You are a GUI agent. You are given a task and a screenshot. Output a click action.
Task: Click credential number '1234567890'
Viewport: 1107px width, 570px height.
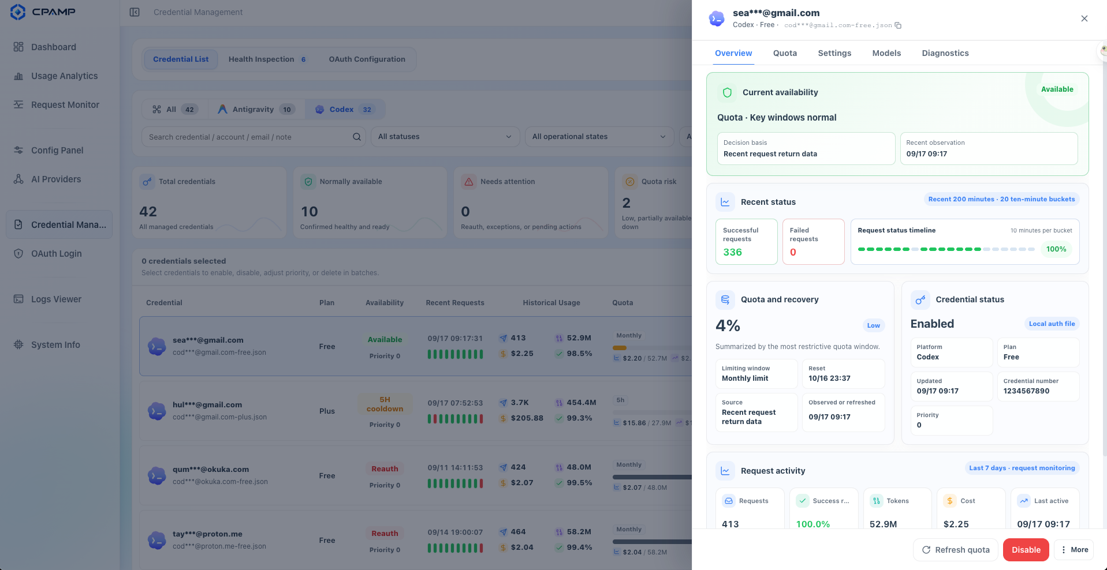(x=1027, y=391)
